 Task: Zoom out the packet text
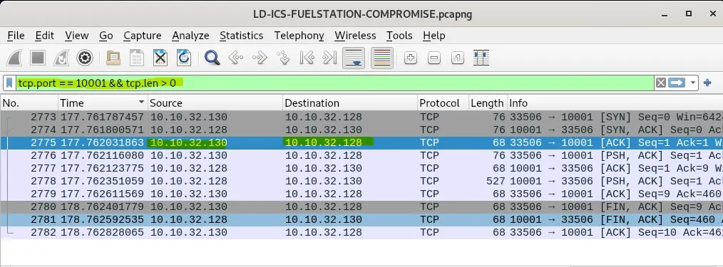(x=434, y=58)
